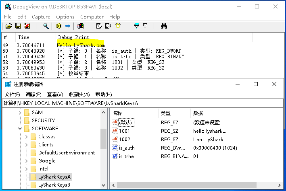286x191 pixels.
Task: Click the History Depth icon
Action: pyautogui.click(x=145, y=26)
